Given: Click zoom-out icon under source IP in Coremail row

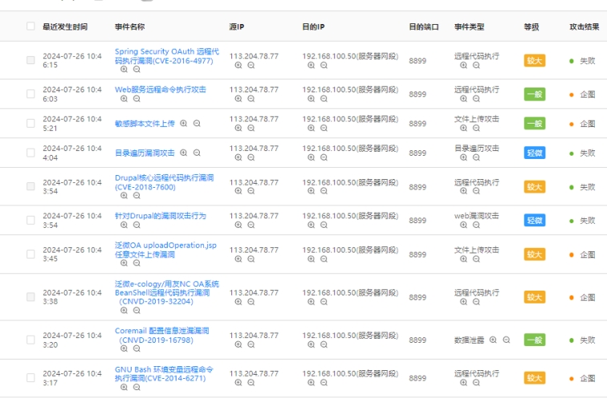Looking at the screenshot, I should coord(251,344).
